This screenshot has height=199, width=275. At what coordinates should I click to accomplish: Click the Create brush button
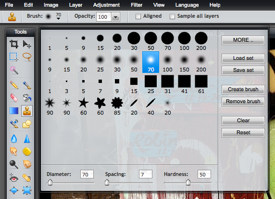(x=243, y=89)
